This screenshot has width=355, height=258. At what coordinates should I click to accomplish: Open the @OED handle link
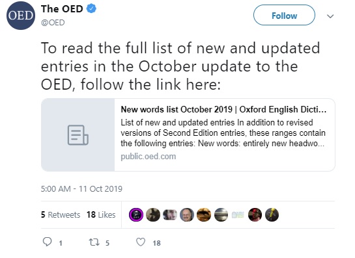point(53,23)
